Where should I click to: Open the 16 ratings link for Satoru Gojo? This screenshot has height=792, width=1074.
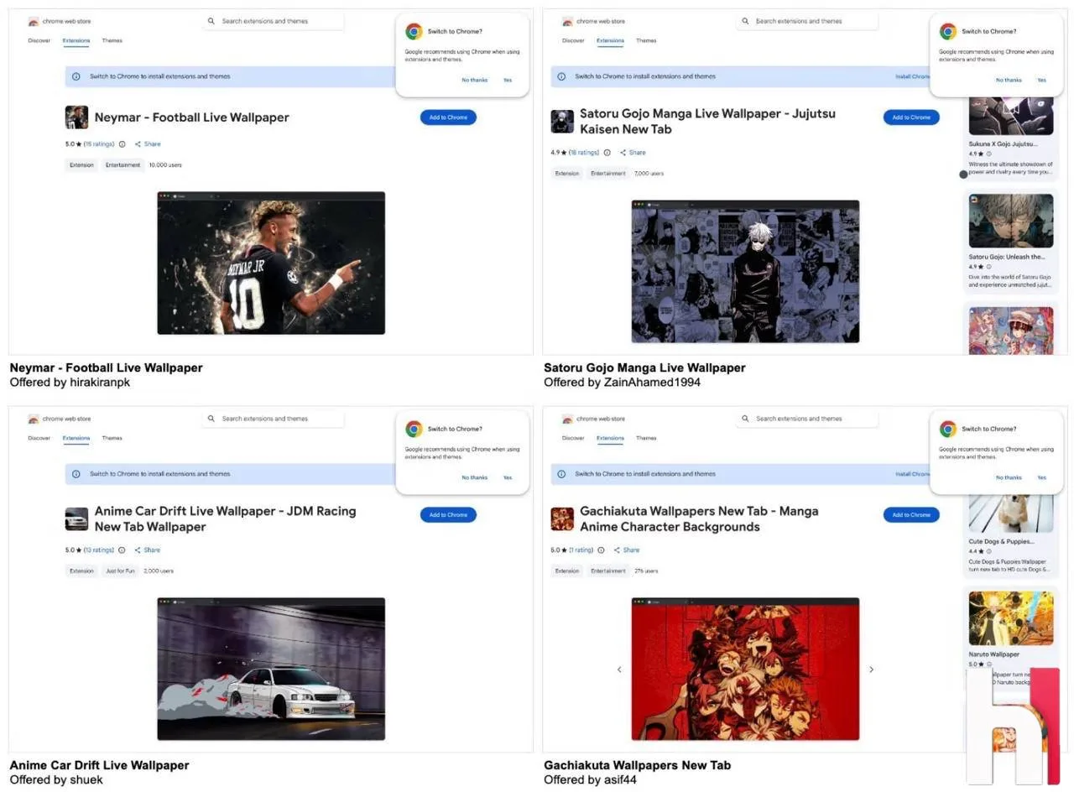[x=584, y=153]
